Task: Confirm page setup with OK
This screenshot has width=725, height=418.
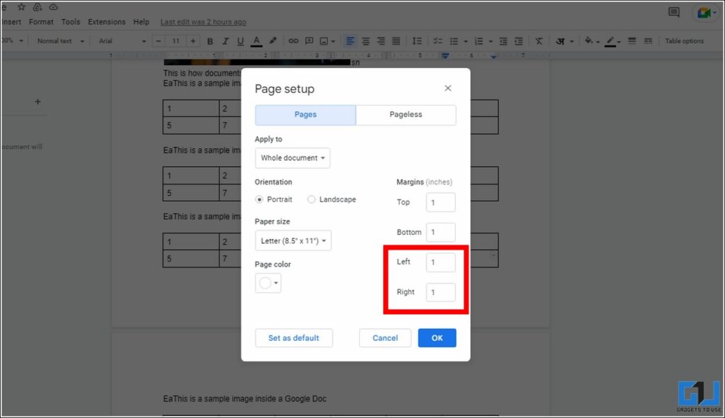Action: tap(437, 338)
